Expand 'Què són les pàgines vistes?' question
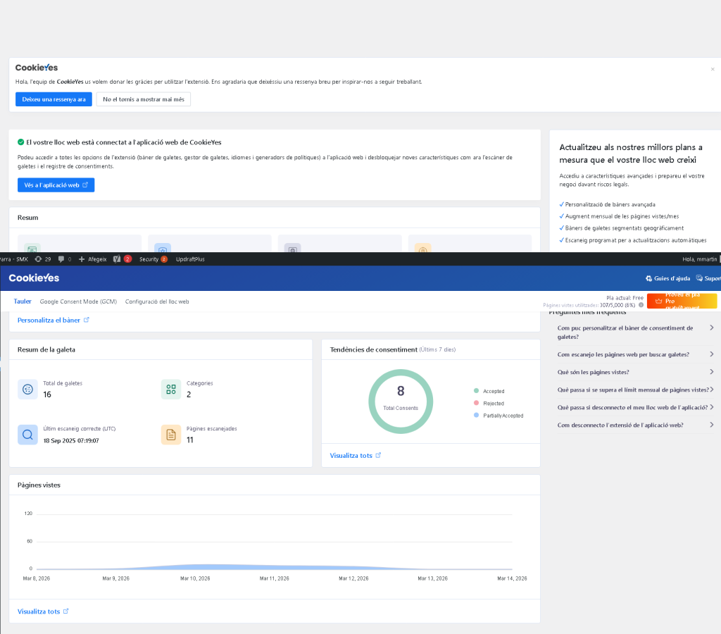Viewport: 721px width, 634px height. pyautogui.click(x=712, y=372)
